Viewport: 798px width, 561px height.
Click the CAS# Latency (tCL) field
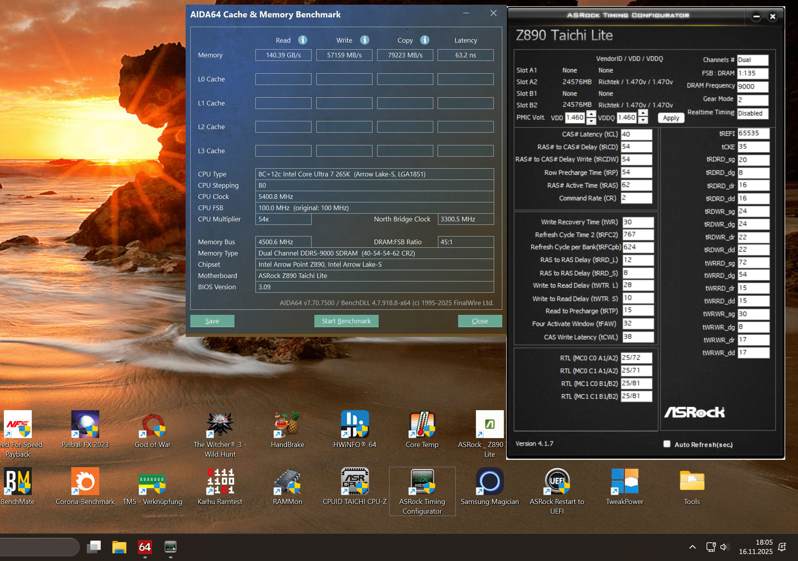point(636,134)
